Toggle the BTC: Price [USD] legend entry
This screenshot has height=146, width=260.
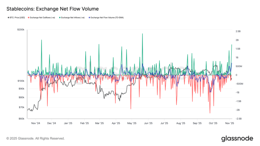click(x=16, y=17)
